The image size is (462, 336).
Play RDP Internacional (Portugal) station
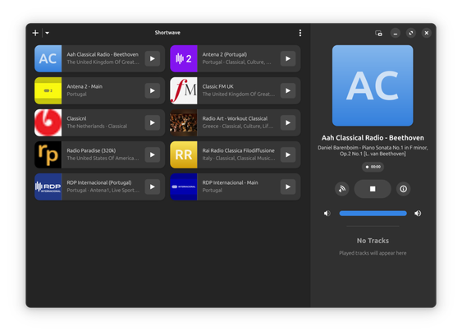coord(153,186)
